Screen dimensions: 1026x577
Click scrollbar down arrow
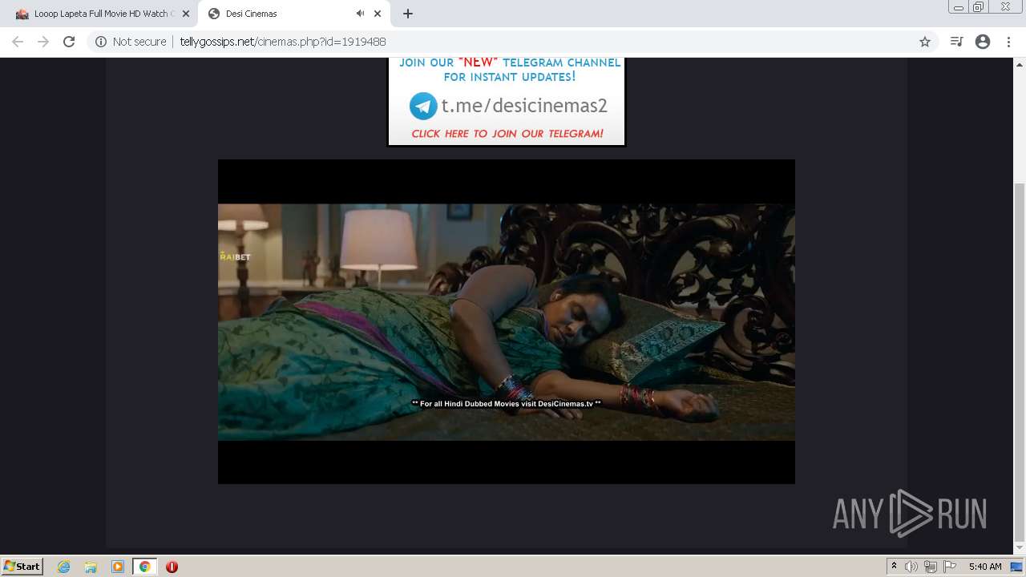coord(1020,549)
